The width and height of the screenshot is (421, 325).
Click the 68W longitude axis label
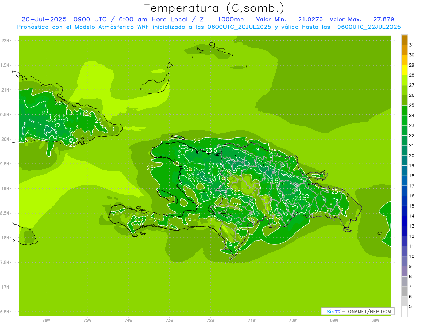point(375,320)
